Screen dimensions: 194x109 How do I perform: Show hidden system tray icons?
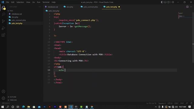tap(156, 107)
